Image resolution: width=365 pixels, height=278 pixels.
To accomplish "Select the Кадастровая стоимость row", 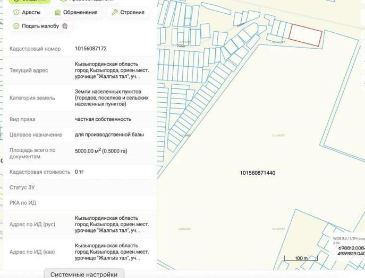I will [x=80, y=172].
